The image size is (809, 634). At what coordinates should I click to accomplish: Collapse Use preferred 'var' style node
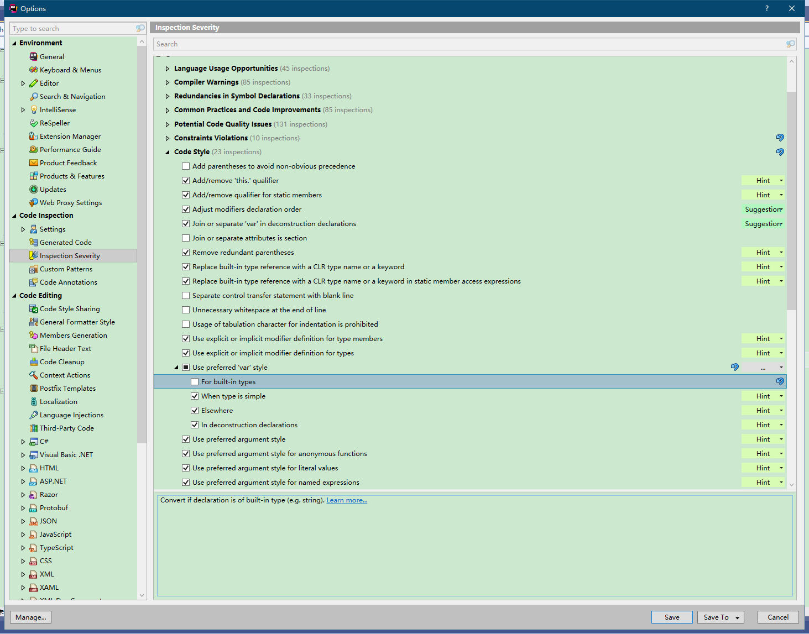176,367
